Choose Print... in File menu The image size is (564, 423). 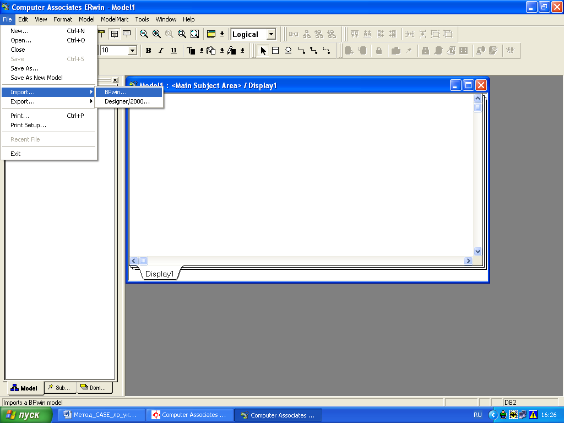(48, 116)
